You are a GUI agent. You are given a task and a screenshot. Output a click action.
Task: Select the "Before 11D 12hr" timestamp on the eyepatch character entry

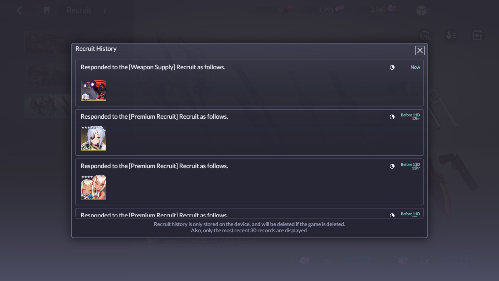(410, 117)
